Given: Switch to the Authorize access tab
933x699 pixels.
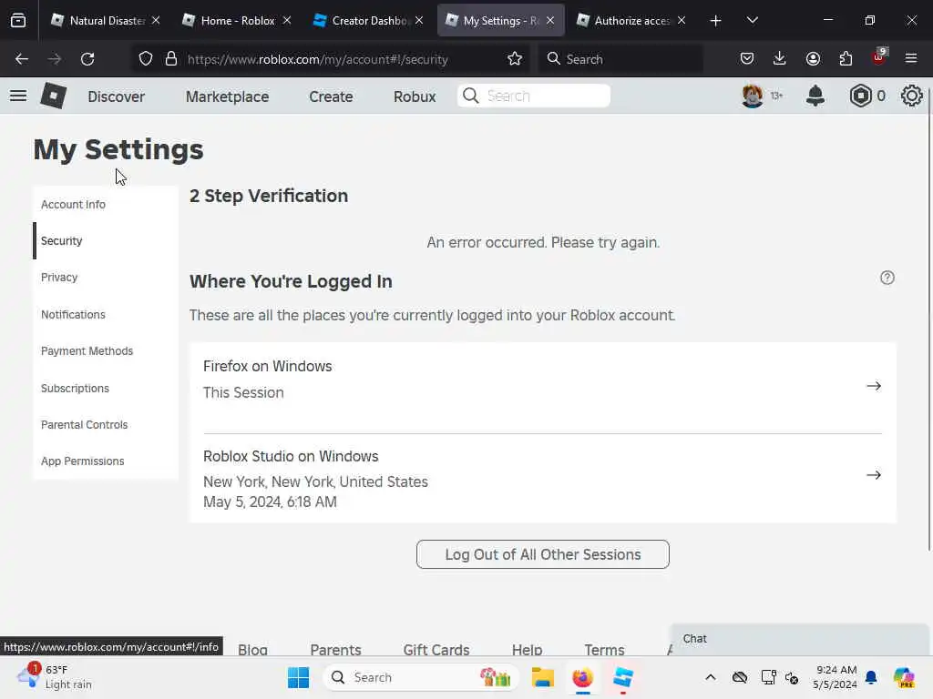Looking at the screenshot, I should (x=631, y=21).
